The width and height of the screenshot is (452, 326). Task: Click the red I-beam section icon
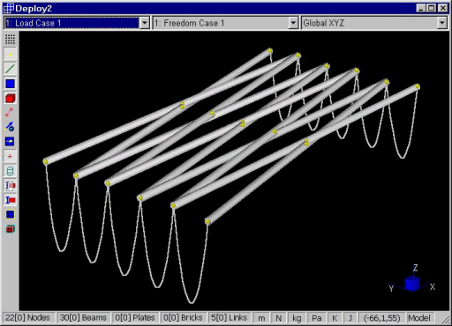pos(10,200)
